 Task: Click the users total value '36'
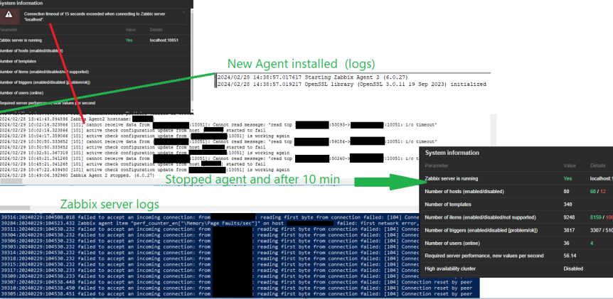[x=566, y=243]
